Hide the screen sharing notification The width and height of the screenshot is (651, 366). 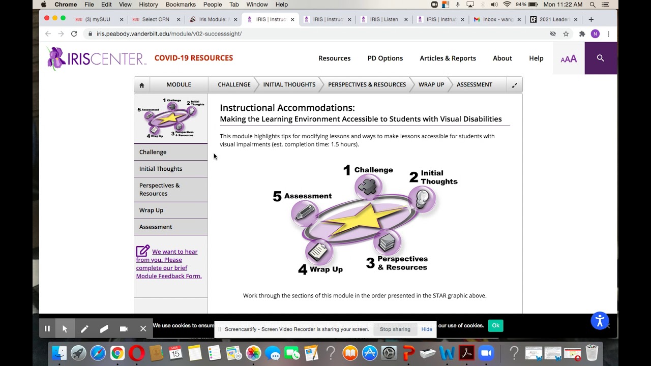[x=427, y=329]
